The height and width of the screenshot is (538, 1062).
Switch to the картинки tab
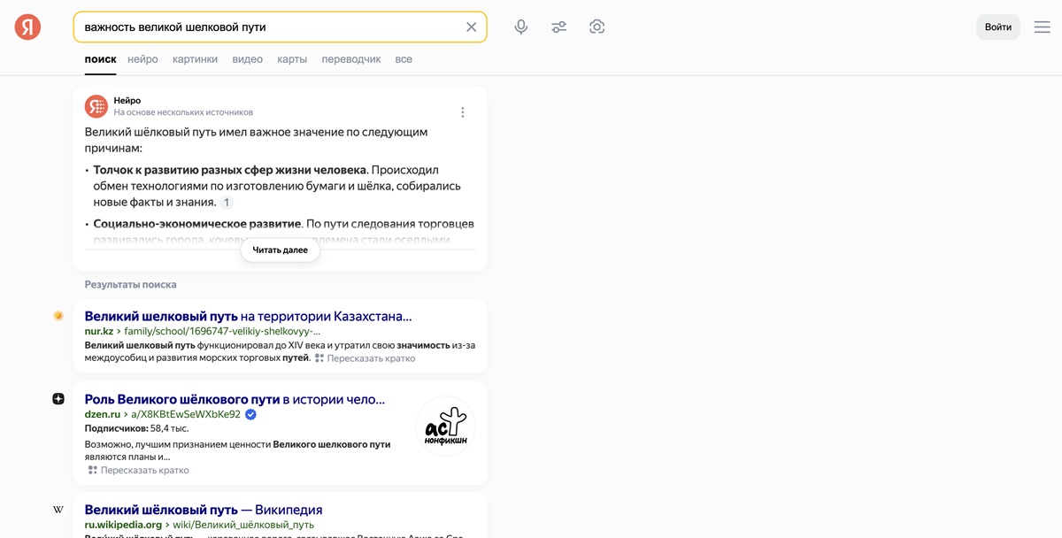coord(195,59)
